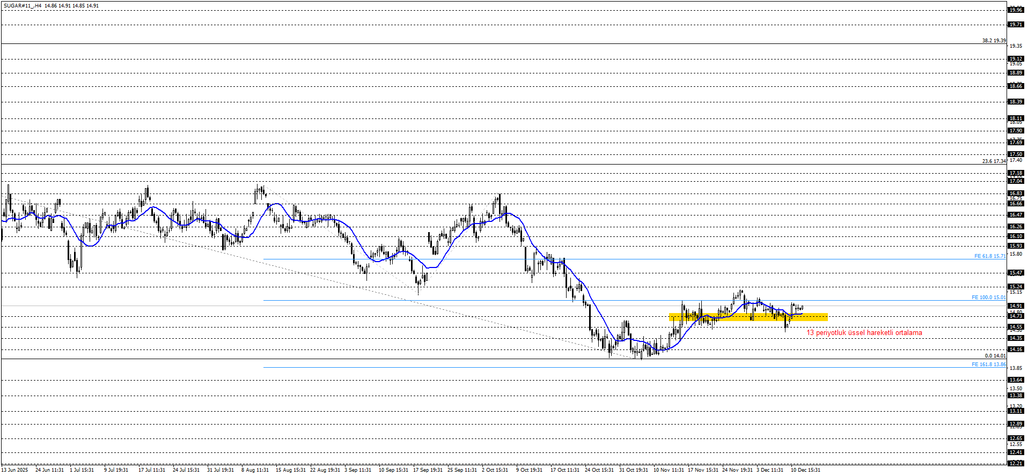1028x476 pixels.
Task: Click the 14.73 price label on axis
Action: click(x=1016, y=316)
